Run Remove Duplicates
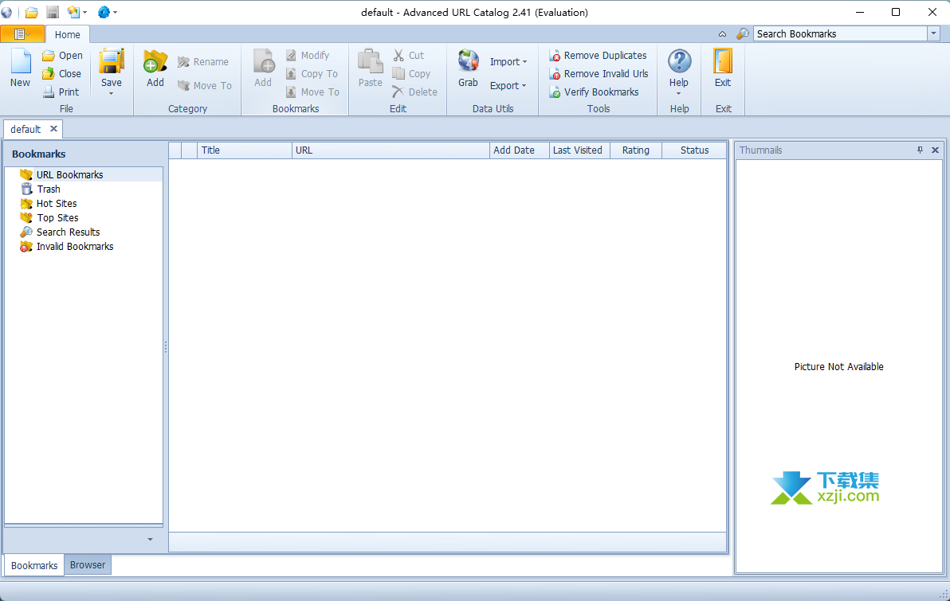Image resolution: width=950 pixels, height=601 pixels. [598, 55]
